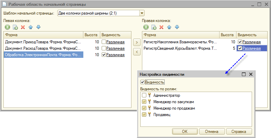
Task: Click the red delete icon in left column
Action: pos(23,27)
